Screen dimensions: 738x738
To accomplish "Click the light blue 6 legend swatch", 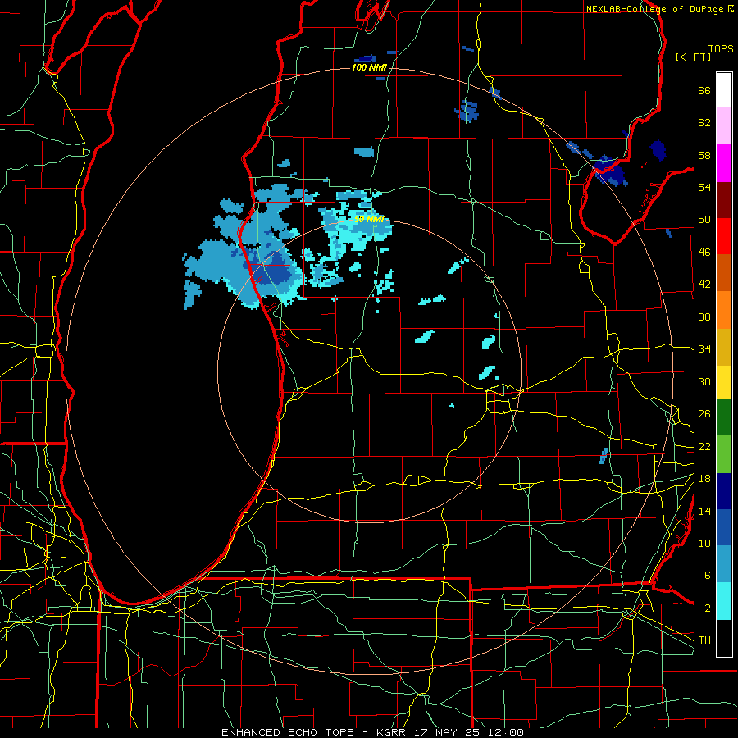I will click(724, 564).
